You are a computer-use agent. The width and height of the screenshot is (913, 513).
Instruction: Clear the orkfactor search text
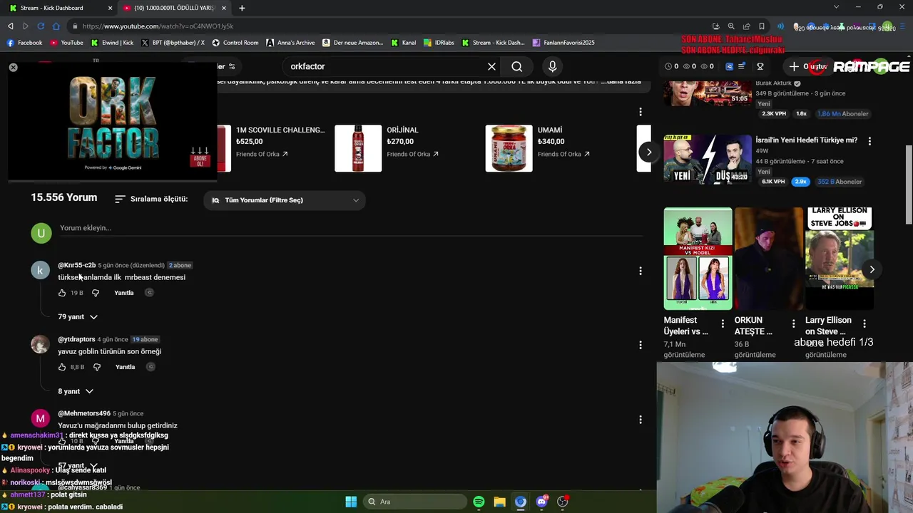point(491,66)
